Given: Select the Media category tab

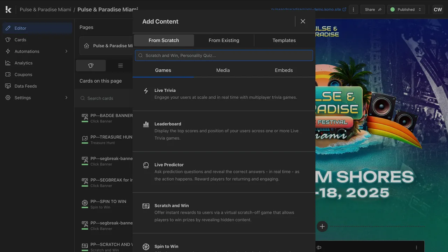Looking at the screenshot, I should (x=223, y=70).
